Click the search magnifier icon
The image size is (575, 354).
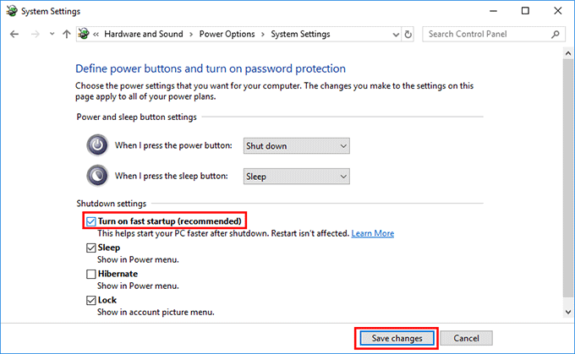coord(556,34)
